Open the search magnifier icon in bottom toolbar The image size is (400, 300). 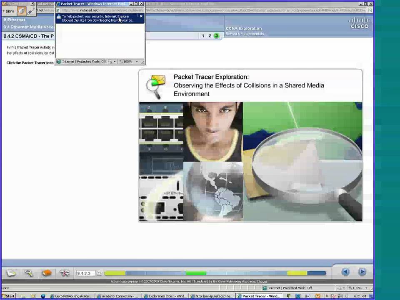tap(29, 273)
